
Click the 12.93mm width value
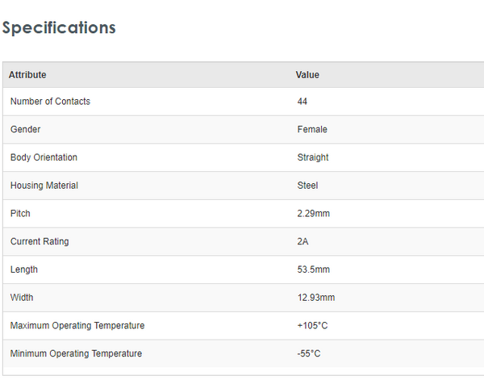(x=316, y=298)
